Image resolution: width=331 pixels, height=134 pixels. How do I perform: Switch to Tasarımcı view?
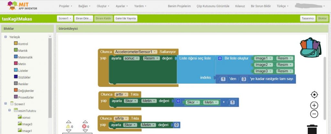pos(307,18)
